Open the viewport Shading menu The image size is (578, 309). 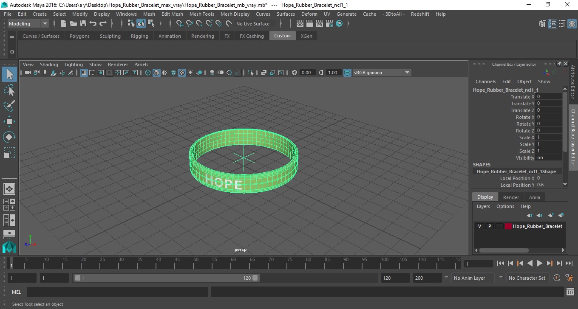point(49,65)
